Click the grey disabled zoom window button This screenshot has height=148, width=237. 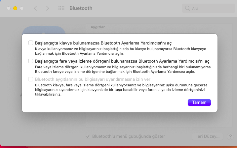[21, 8]
